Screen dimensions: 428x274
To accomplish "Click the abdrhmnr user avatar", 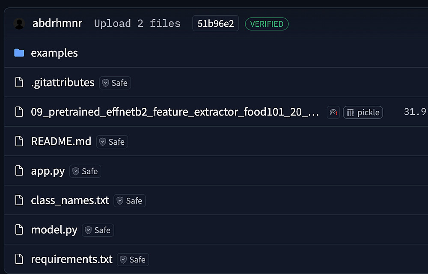I will pos(19,24).
